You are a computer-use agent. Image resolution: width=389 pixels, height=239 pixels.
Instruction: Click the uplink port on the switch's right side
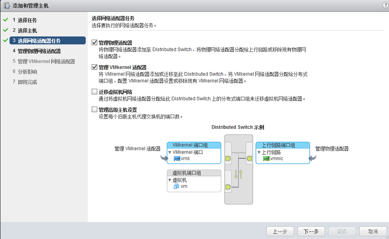click(249, 159)
